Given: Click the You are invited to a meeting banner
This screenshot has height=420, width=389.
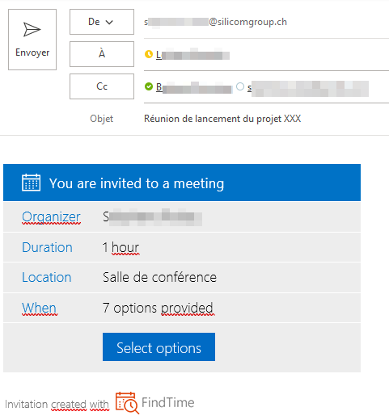Looking at the screenshot, I should click(182, 183).
